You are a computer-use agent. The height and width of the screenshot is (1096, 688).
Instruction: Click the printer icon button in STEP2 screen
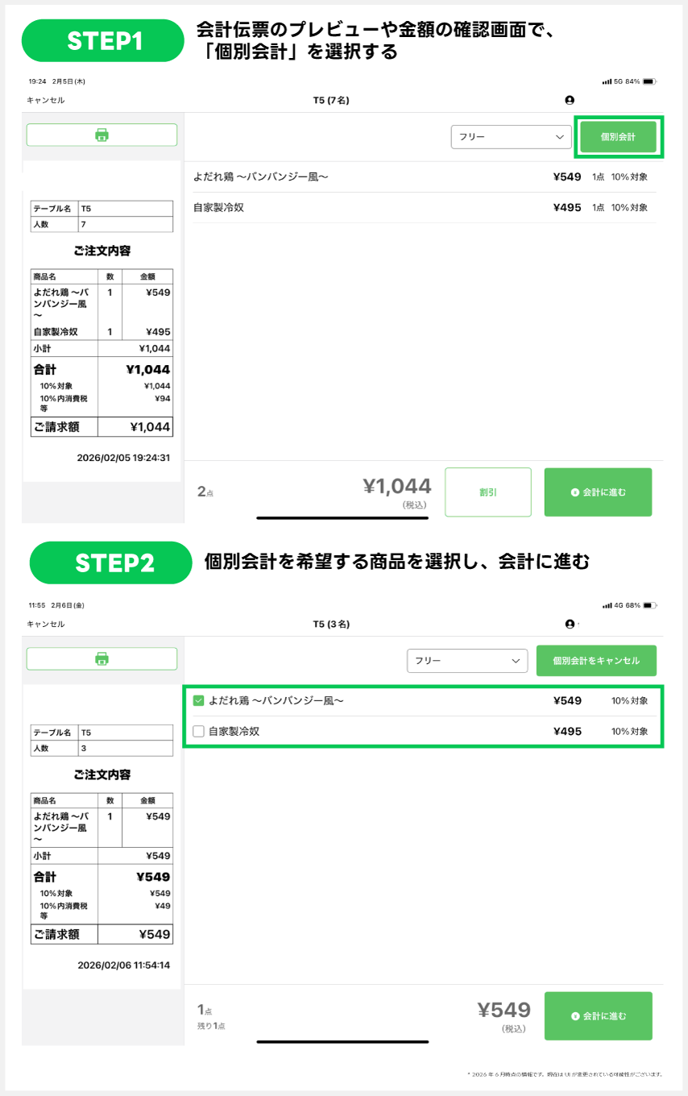[x=102, y=658]
